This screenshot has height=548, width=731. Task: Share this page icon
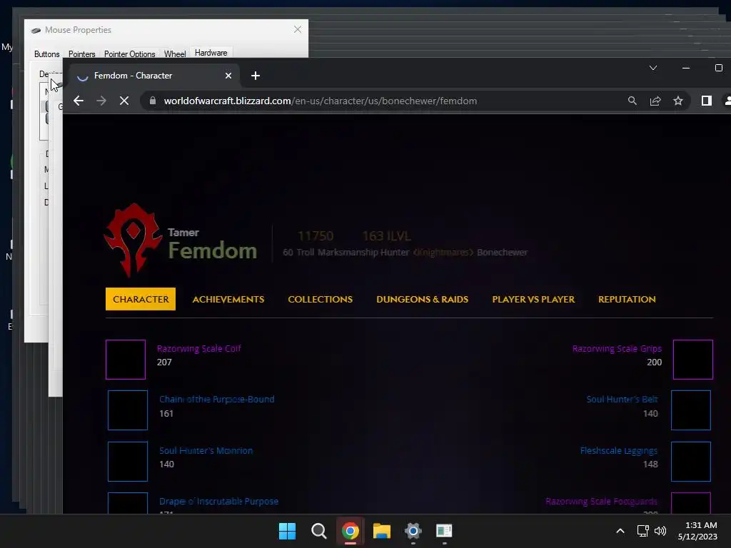click(655, 101)
